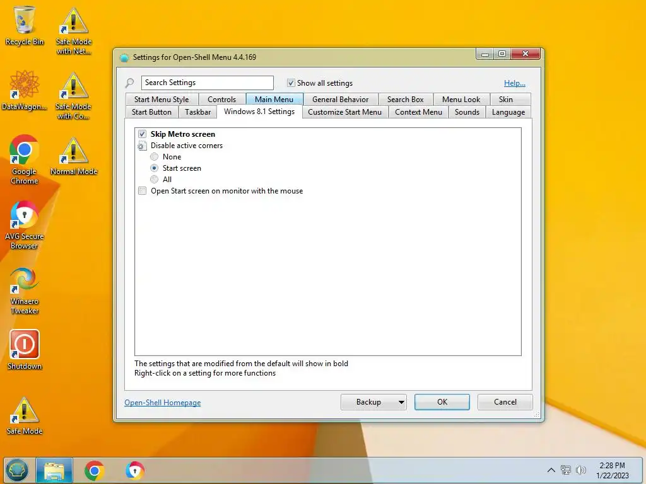
Task: Switch to the Customize Start Menu tab
Action: [345, 112]
